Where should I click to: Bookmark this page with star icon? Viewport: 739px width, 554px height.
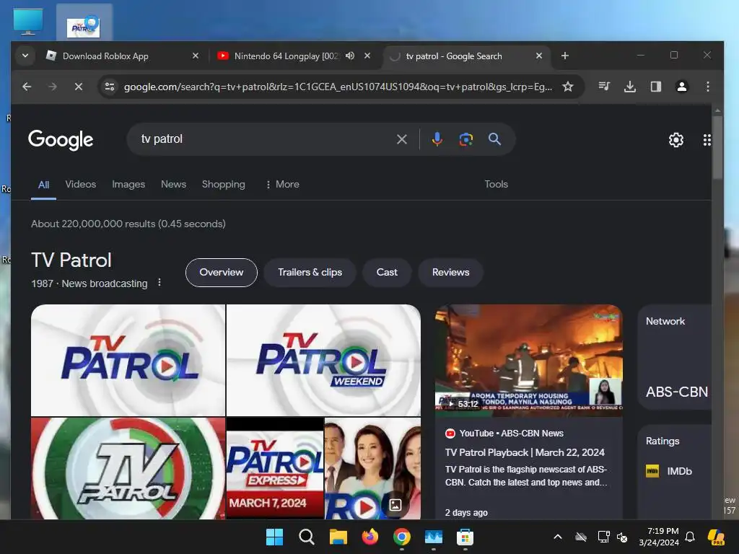(567, 87)
